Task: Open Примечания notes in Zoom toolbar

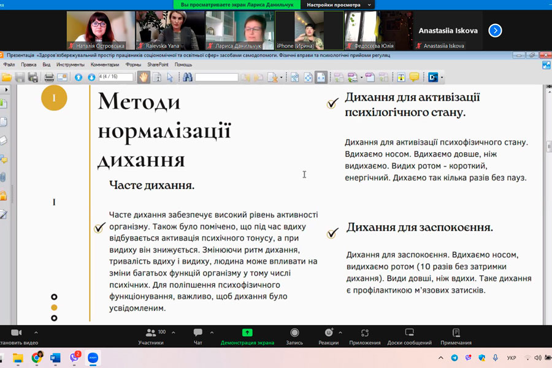Action: [456, 336]
